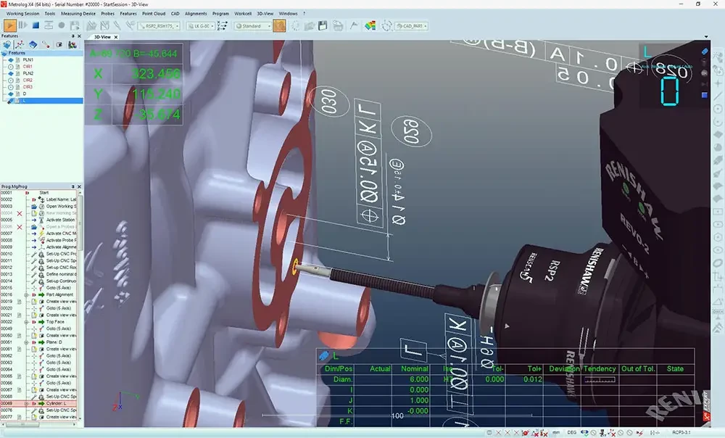725x438 pixels.
Task: Open the Workcell menu
Action: [x=243, y=13]
